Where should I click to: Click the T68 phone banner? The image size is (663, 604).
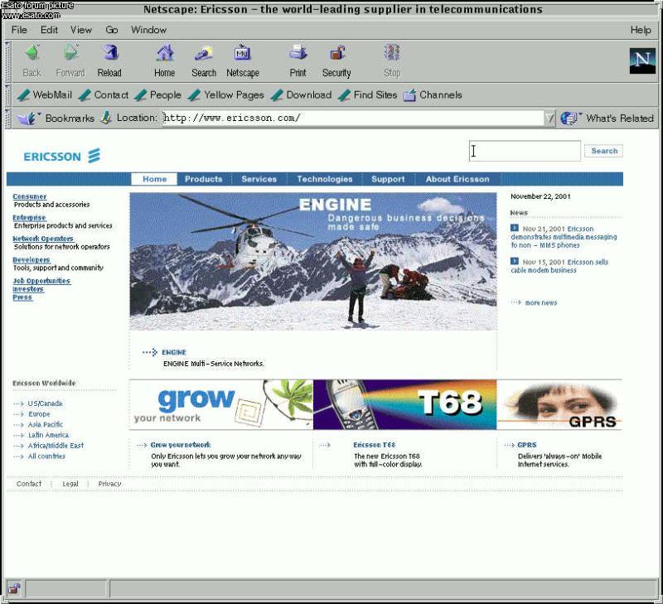tap(405, 404)
